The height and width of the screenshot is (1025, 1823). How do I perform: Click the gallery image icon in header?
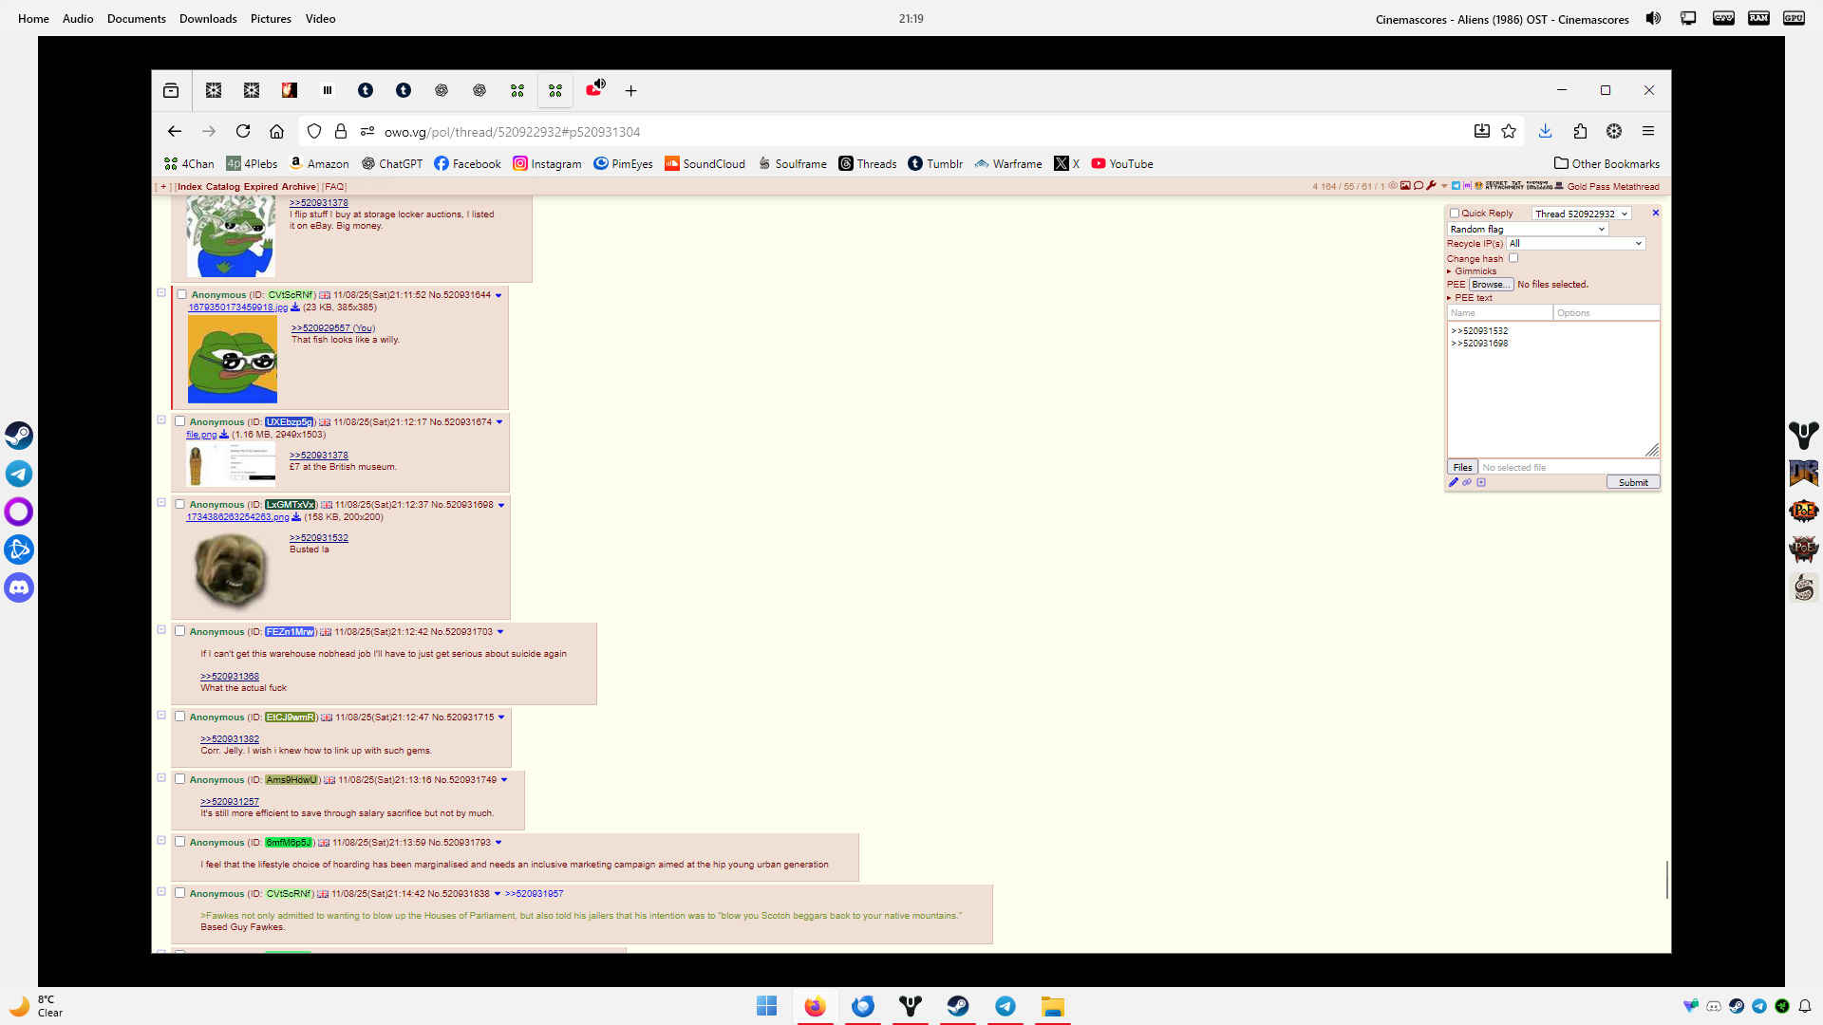[x=1405, y=186]
